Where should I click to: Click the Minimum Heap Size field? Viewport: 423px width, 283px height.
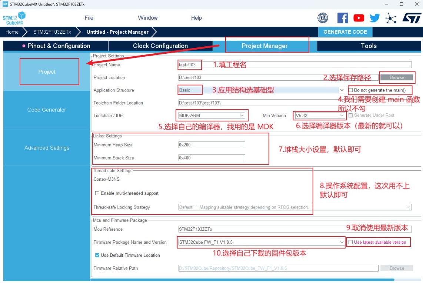pos(211,145)
